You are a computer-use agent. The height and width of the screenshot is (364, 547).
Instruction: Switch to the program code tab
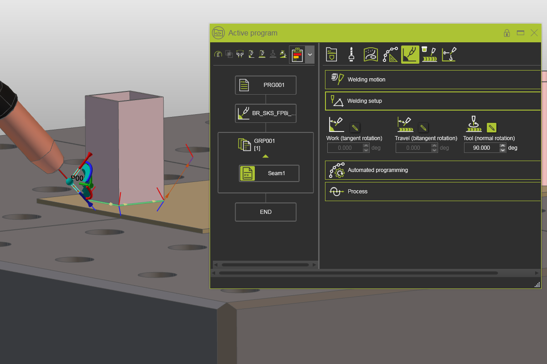pos(331,54)
